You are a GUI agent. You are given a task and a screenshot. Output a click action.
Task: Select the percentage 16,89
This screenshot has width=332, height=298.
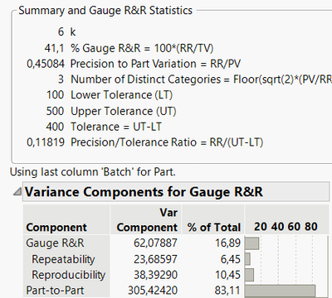(x=228, y=243)
